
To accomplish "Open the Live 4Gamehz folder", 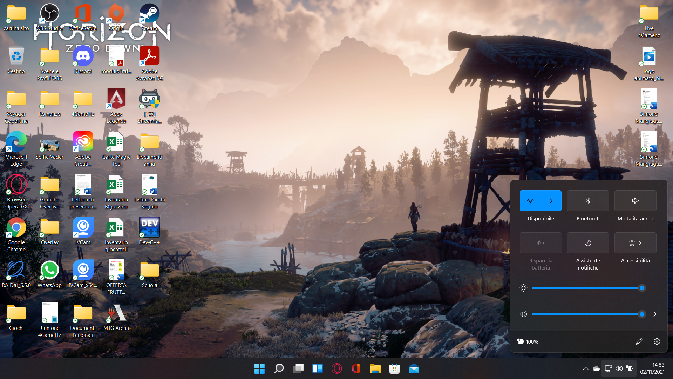I will [649, 21].
